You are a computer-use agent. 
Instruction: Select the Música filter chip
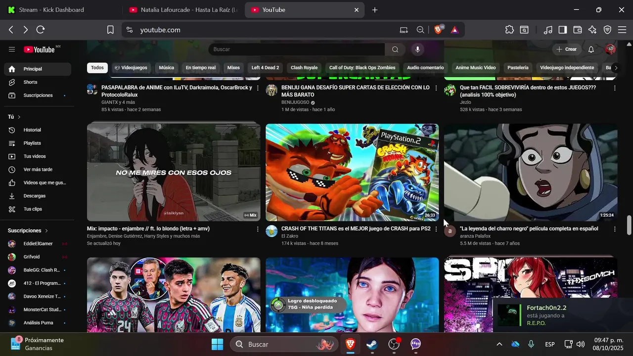pos(166,68)
